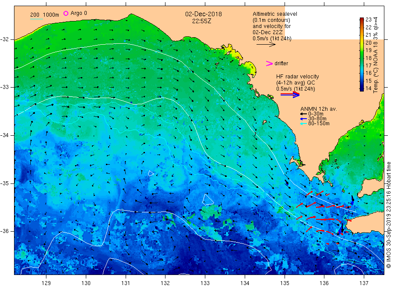This screenshot has height=289, width=394.
Task: Click the 'Argo 0' legend text
Action: coord(79,13)
